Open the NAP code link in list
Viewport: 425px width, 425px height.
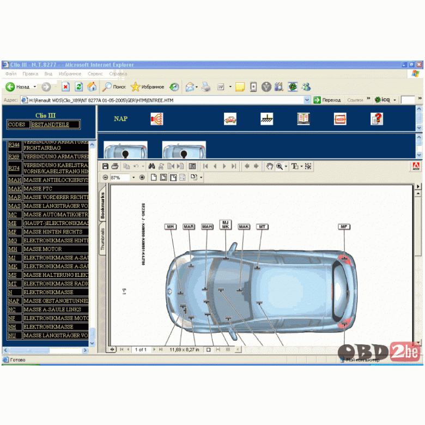(x=14, y=301)
